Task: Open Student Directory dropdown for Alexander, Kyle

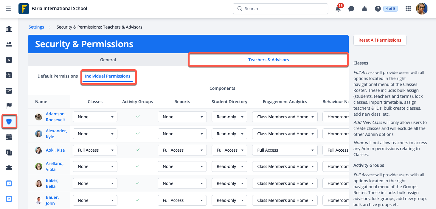Action: (x=229, y=134)
